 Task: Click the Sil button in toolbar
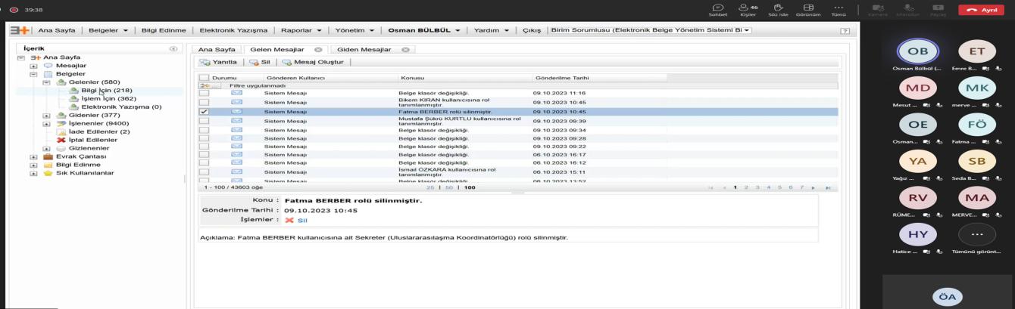click(260, 62)
